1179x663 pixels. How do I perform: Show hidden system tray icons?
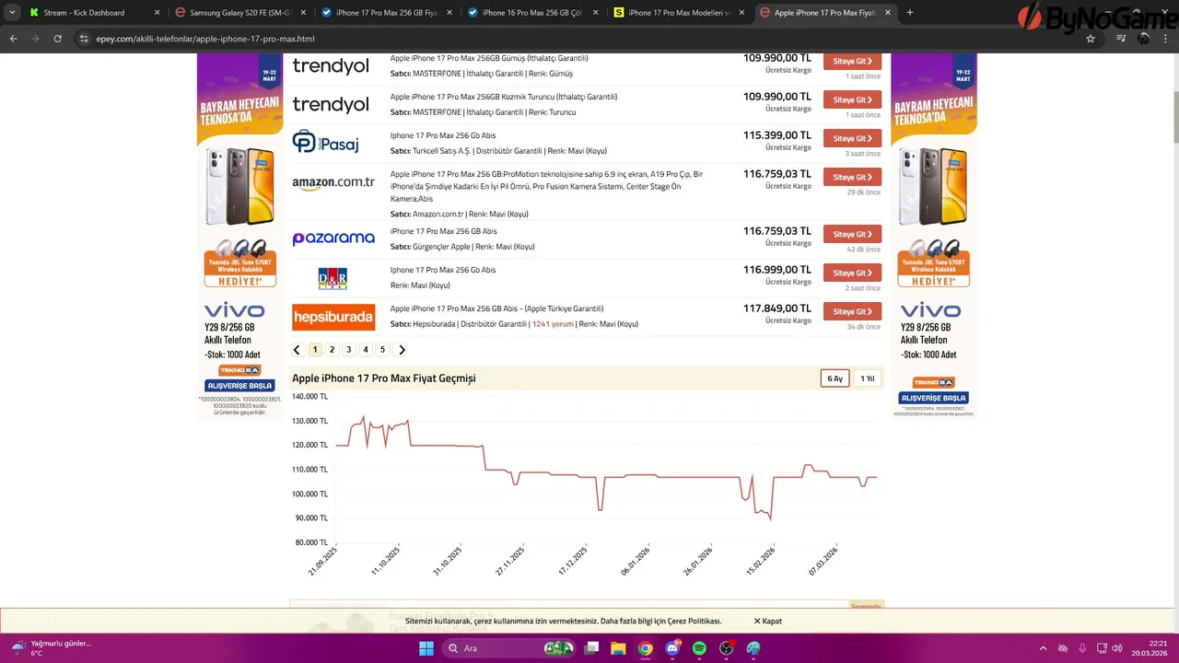[1043, 648]
